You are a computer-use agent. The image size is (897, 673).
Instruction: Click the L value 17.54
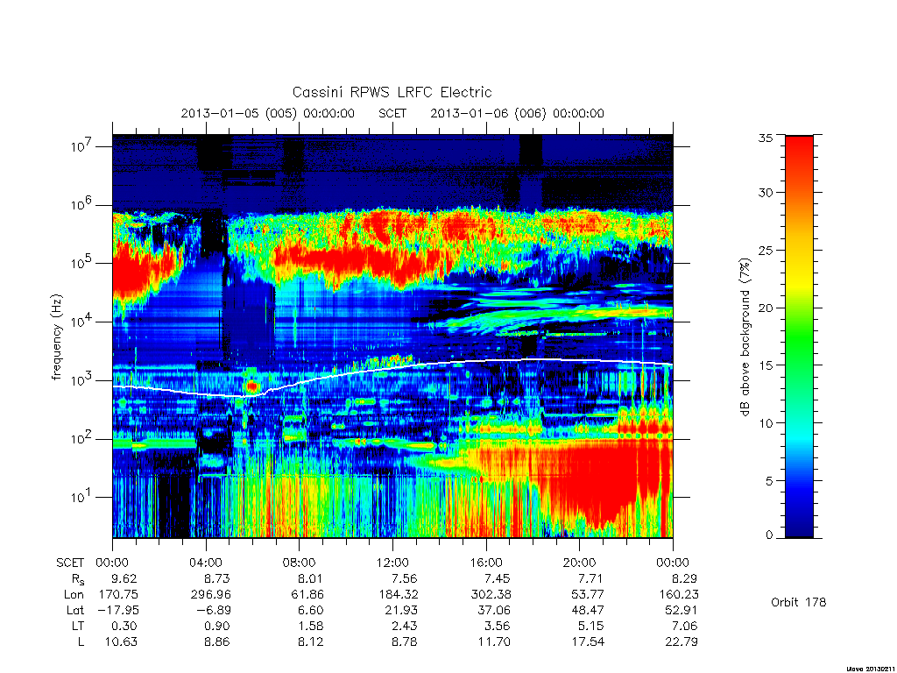(588, 641)
